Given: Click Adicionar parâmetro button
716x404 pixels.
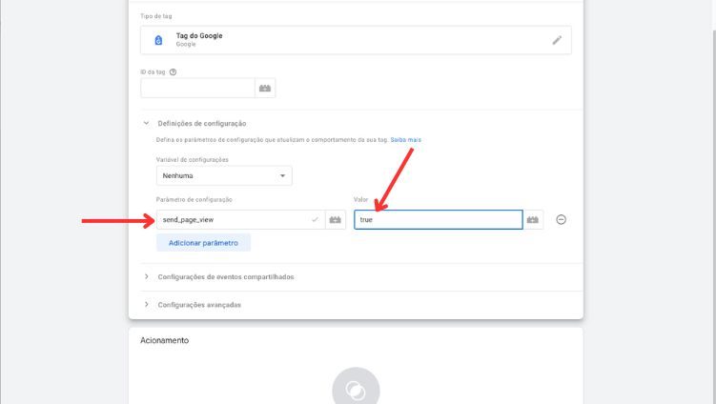Looking at the screenshot, I should point(204,243).
